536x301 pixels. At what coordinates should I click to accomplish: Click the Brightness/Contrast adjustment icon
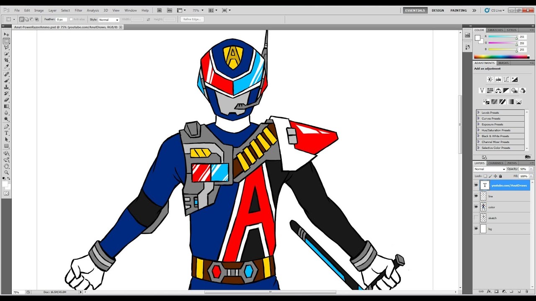[490, 79]
